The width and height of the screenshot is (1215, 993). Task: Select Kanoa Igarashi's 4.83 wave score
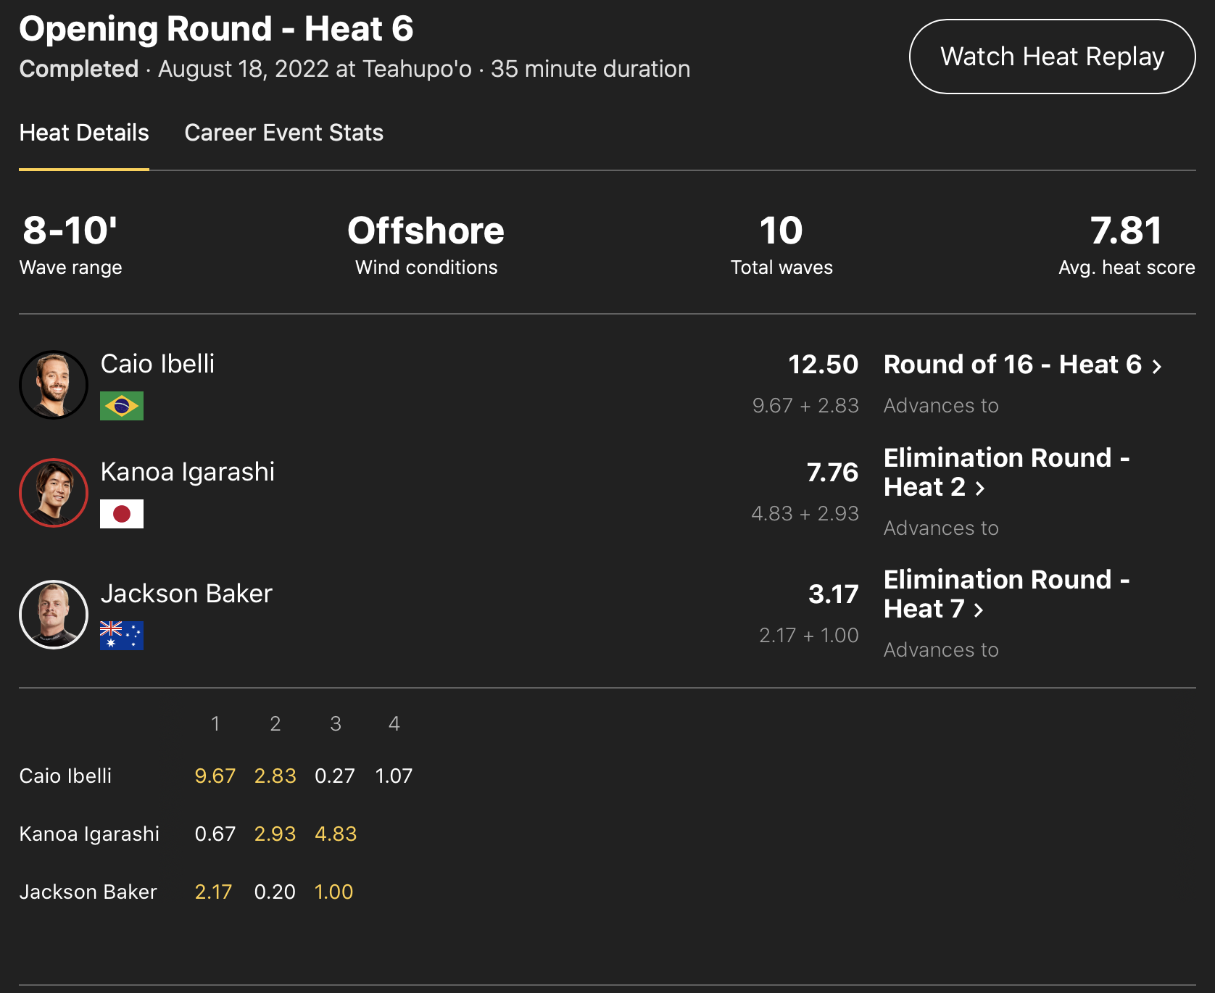pos(336,834)
